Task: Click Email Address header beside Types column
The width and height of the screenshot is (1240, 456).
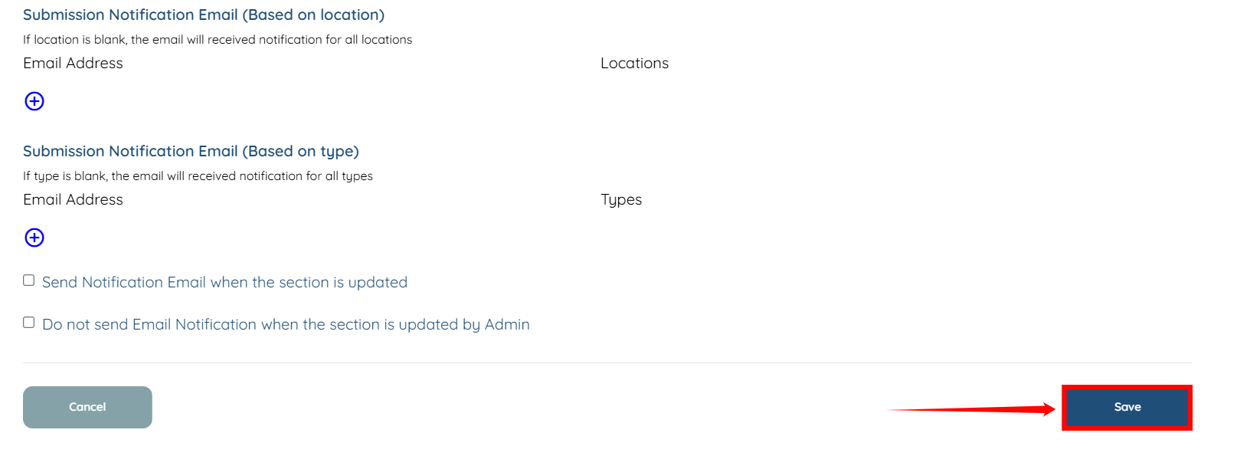Action: tap(73, 199)
